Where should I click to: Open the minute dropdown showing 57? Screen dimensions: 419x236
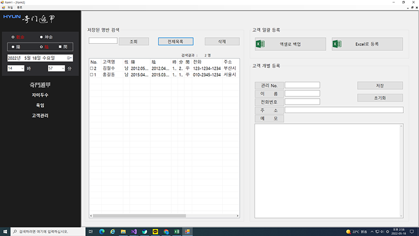pos(63,69)
